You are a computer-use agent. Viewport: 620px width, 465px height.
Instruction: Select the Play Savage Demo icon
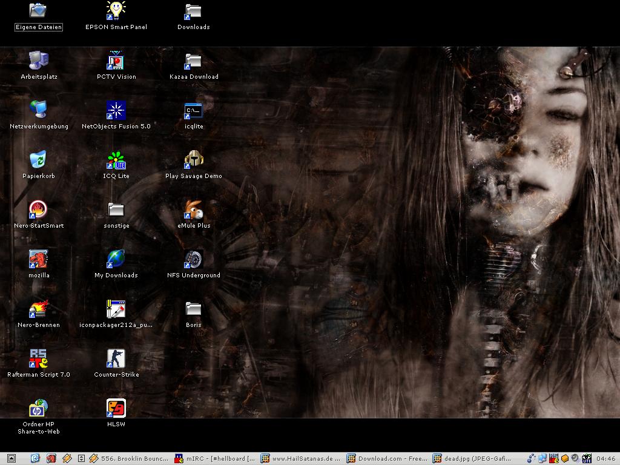(194, 160)
